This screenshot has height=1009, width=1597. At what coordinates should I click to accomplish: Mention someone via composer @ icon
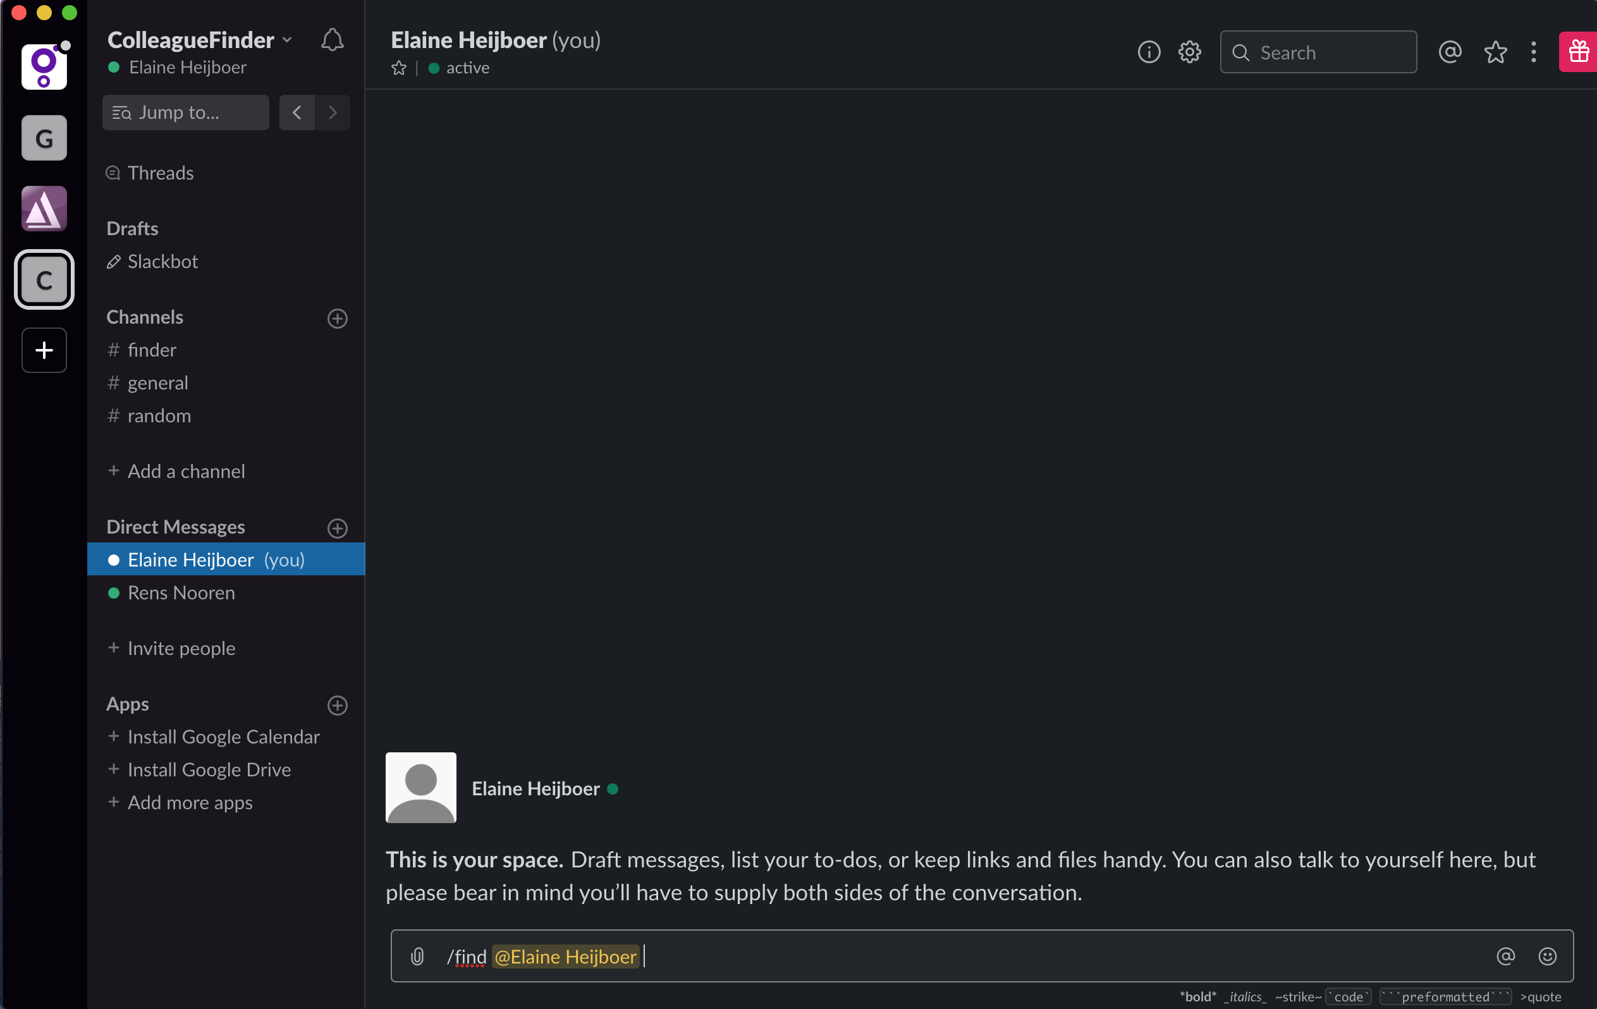click(x=1506, y=956)
